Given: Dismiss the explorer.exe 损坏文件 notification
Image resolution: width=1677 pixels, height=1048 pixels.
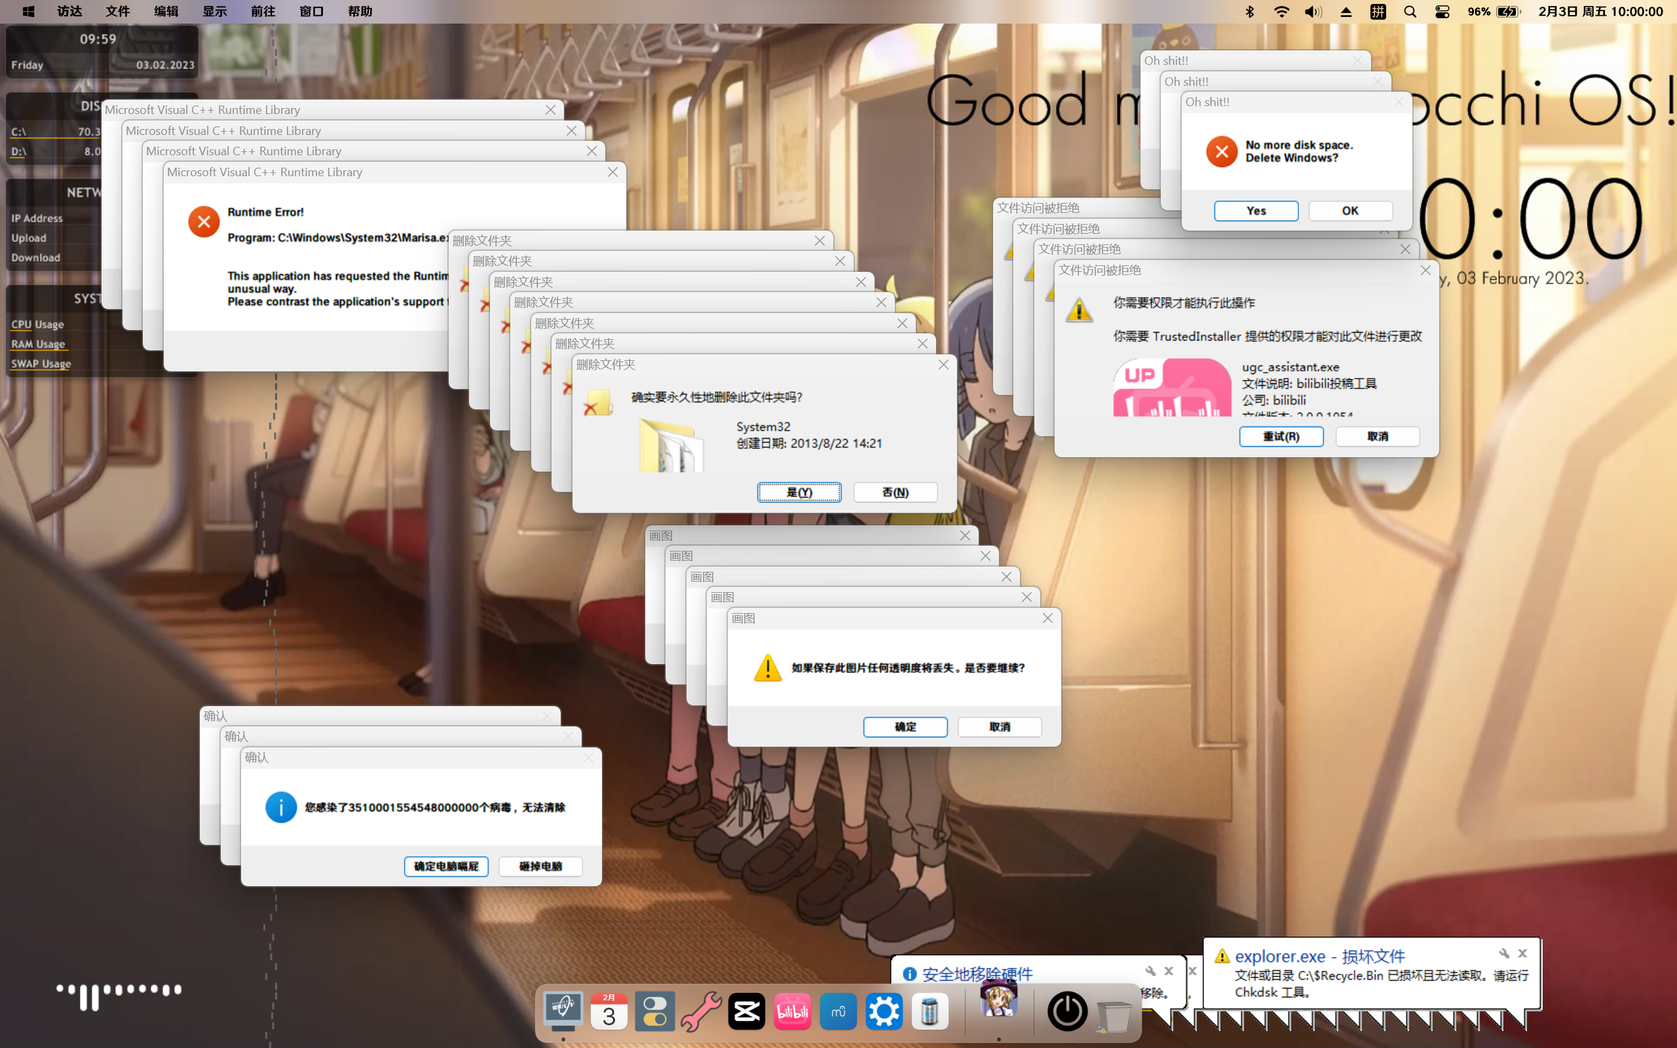Looking at the screenshot, I should pyautogui.click(x=1522, y=954).
